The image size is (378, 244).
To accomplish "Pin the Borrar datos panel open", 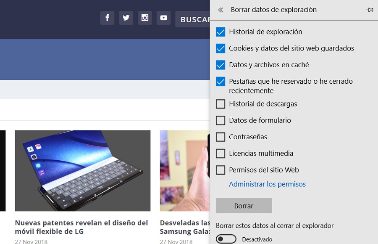I will coord(370,9).
